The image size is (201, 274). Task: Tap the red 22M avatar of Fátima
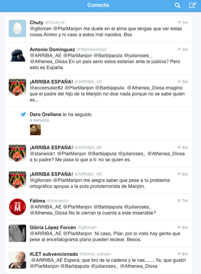click(x=17, y=207)
